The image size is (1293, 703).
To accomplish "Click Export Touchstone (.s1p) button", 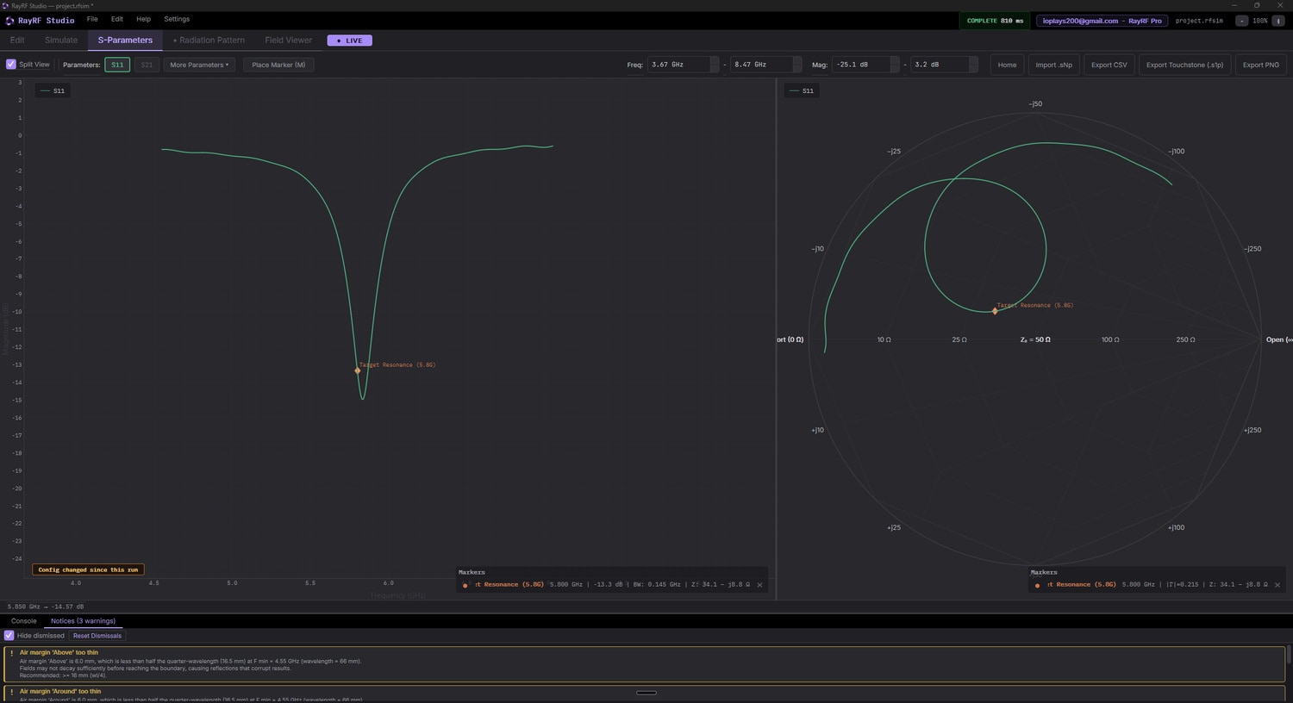I will tap(1184, 65).
